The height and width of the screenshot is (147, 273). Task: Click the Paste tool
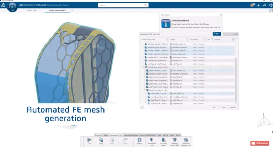click(112, 141)
